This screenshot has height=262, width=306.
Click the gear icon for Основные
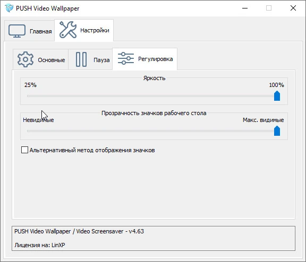(x=25, y=59)
